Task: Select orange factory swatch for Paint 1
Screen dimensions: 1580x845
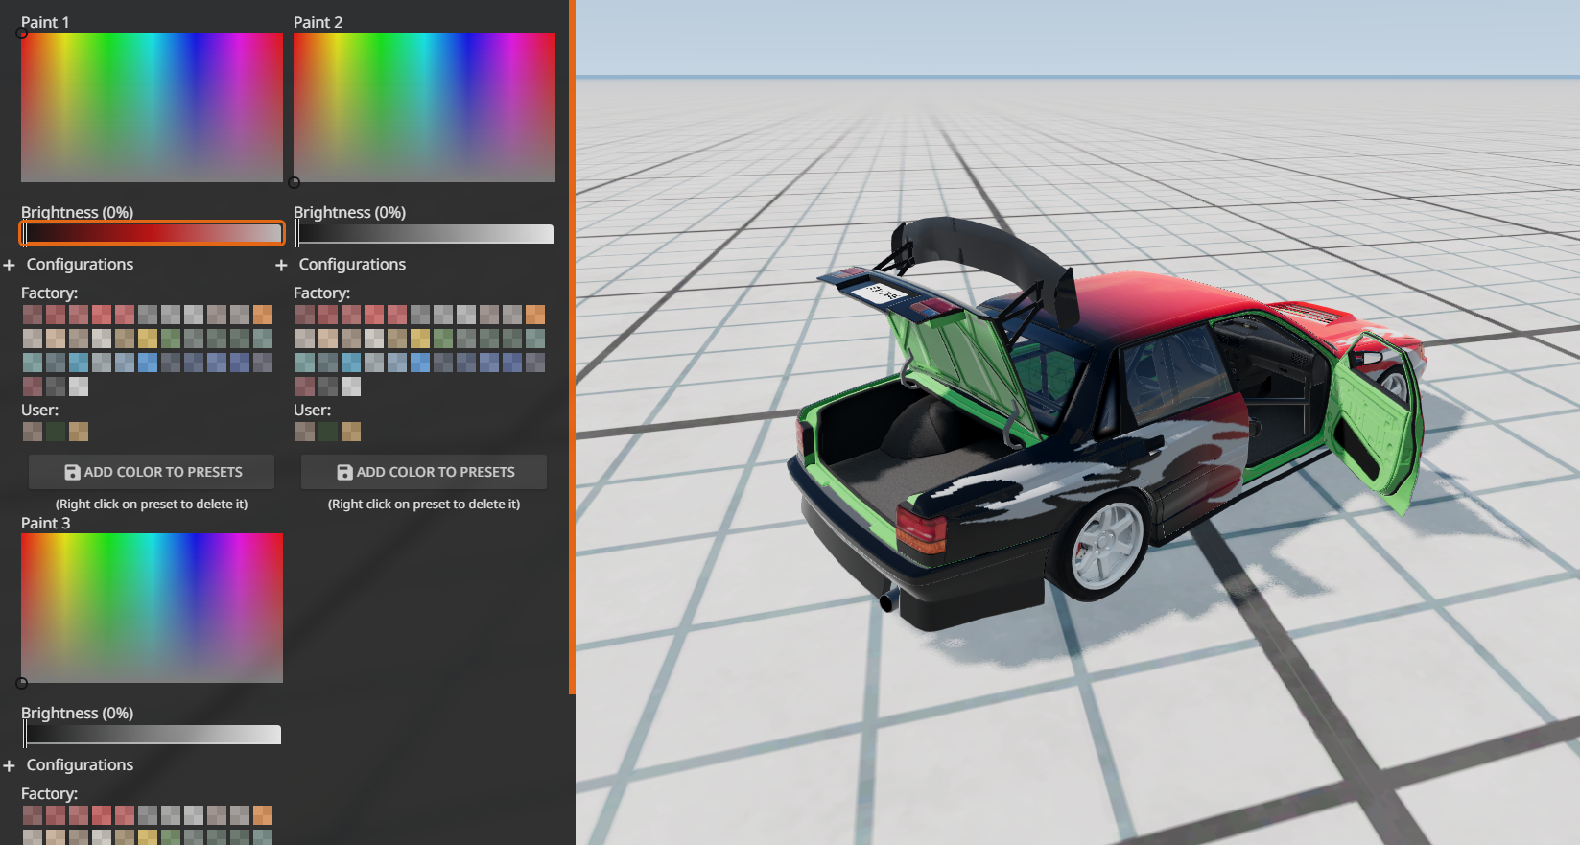Action: click(263, 315)
